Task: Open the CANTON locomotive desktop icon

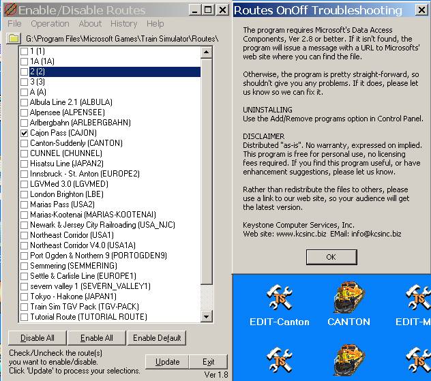Action: tap(349, 297)
